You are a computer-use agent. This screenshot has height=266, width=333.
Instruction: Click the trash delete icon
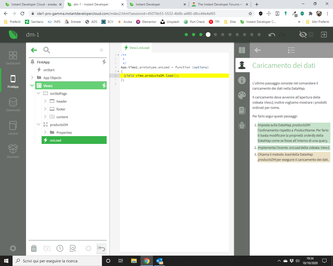34,248
